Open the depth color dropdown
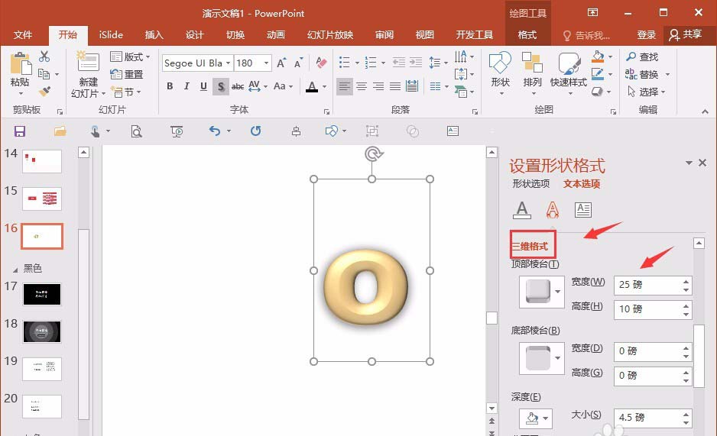717x436 pixels. [536, 418]
